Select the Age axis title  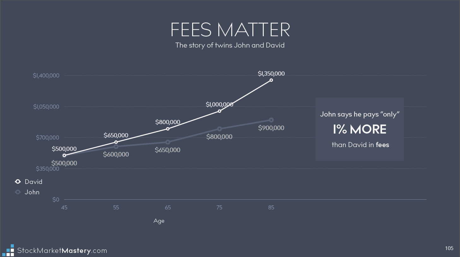click(159, 221)
